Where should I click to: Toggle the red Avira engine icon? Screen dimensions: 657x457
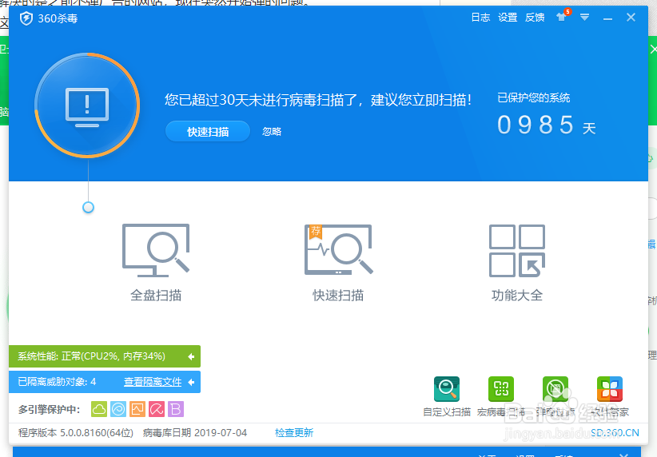[x=157, y=409]
